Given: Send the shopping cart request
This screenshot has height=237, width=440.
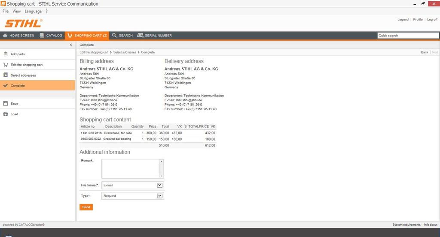Looking at the screenshot, I should (86, 207).
